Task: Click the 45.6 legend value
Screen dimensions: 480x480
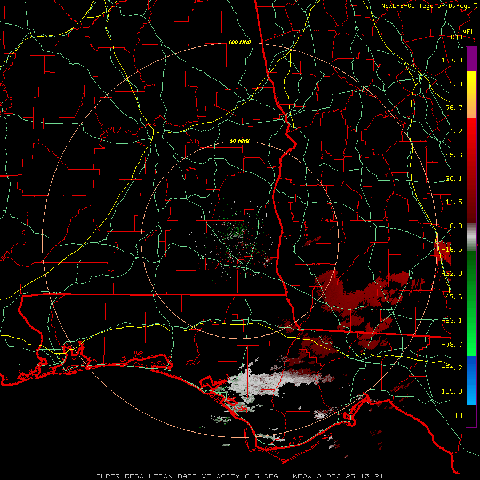Action: pos(454,155)
